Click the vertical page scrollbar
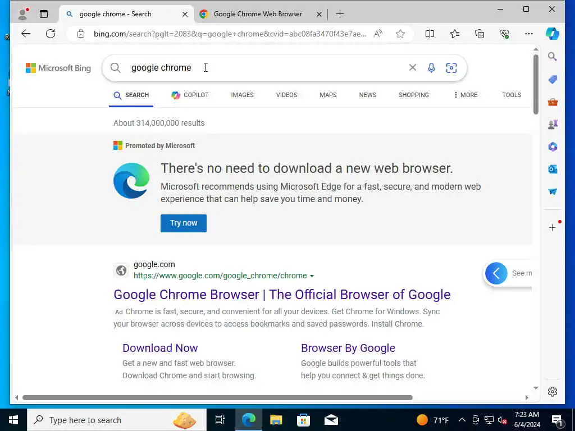This screenshot has width=575, height=431. click(x=536, y=84)
